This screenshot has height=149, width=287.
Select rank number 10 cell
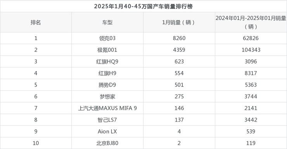click(36, 143)
